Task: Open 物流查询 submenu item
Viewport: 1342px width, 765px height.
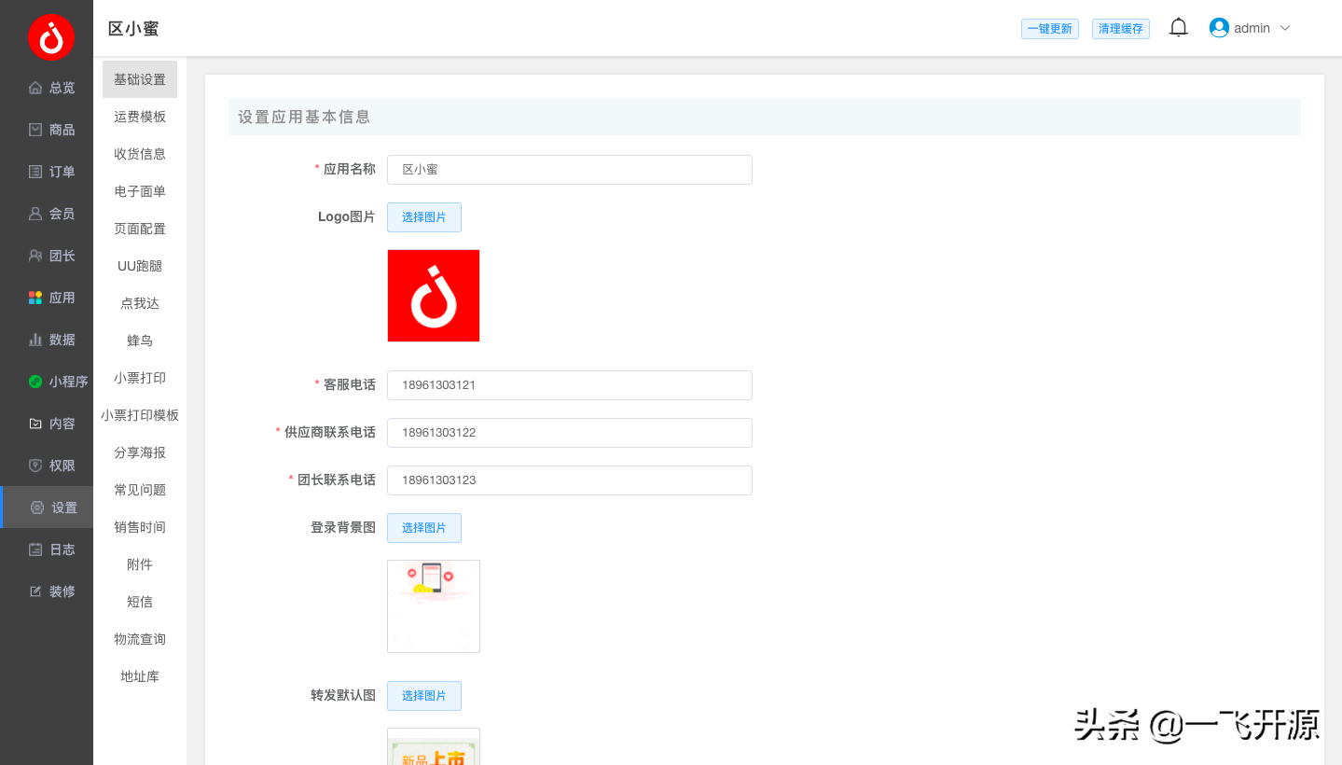Action: [140, 639]
